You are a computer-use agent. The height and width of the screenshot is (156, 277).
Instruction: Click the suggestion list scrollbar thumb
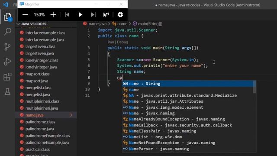(x=254, y=87)
